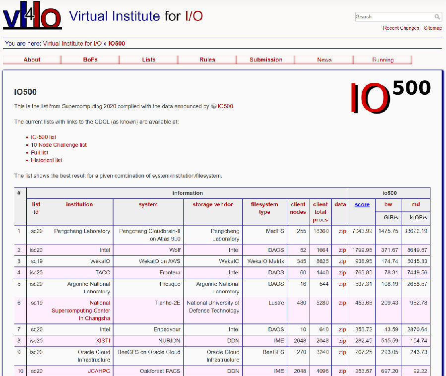Click the IO500 page heading
This screenshot has height=376, width=446.
25,92
